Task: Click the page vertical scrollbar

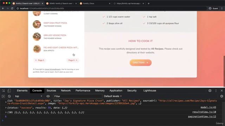Action: [x=224, y=71]
